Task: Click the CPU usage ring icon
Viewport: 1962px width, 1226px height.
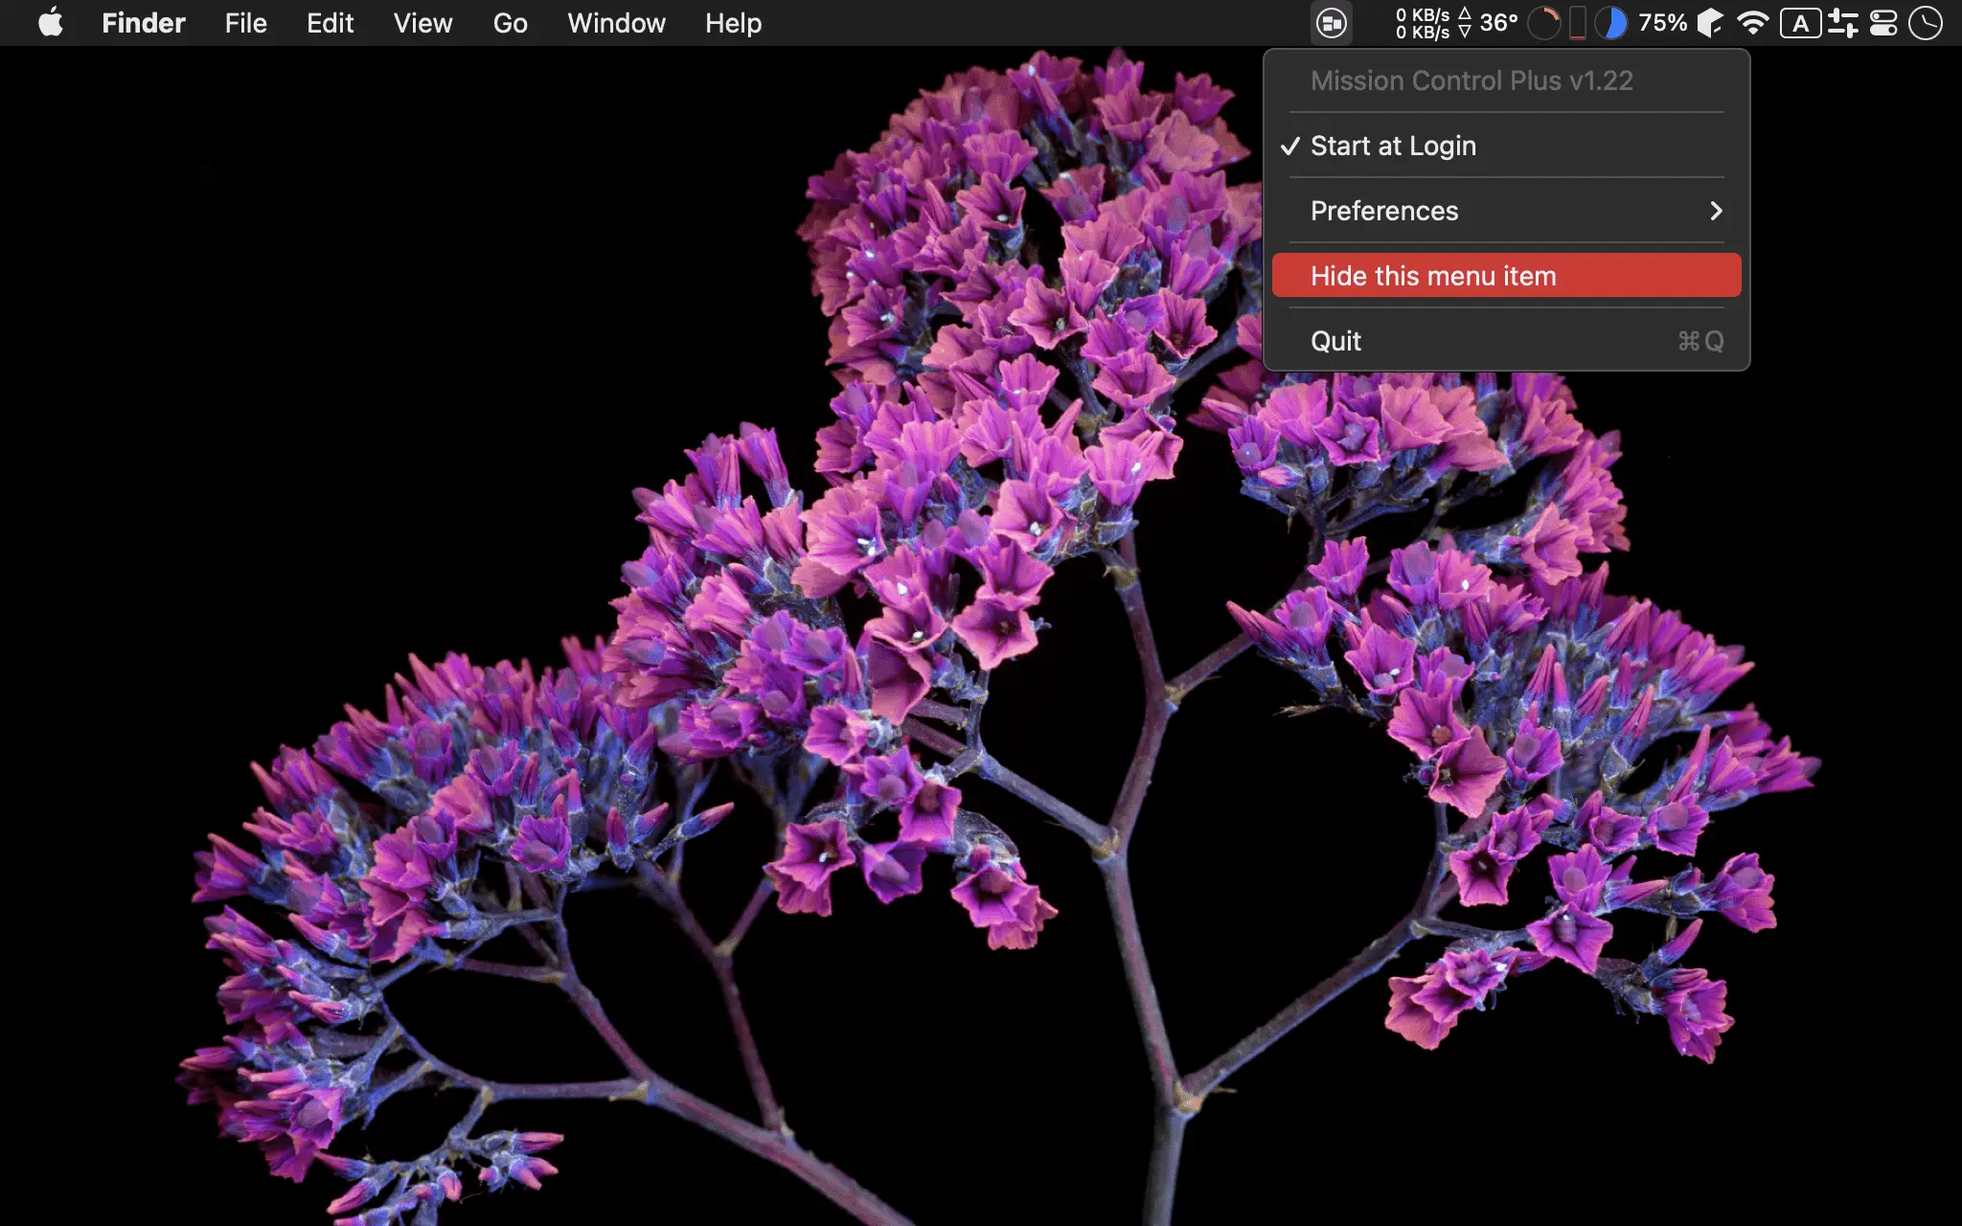Action: click(1543, 23)
